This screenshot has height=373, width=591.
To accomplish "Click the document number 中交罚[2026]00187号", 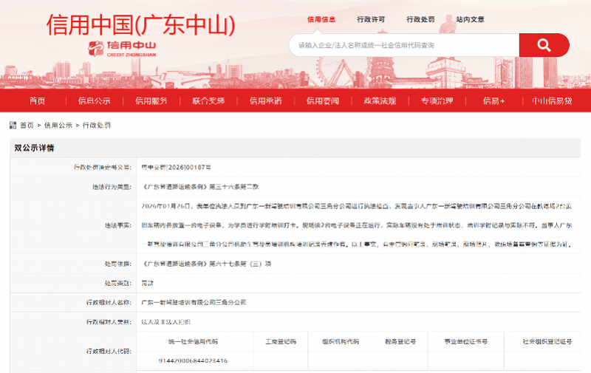I will pos(176,167).
